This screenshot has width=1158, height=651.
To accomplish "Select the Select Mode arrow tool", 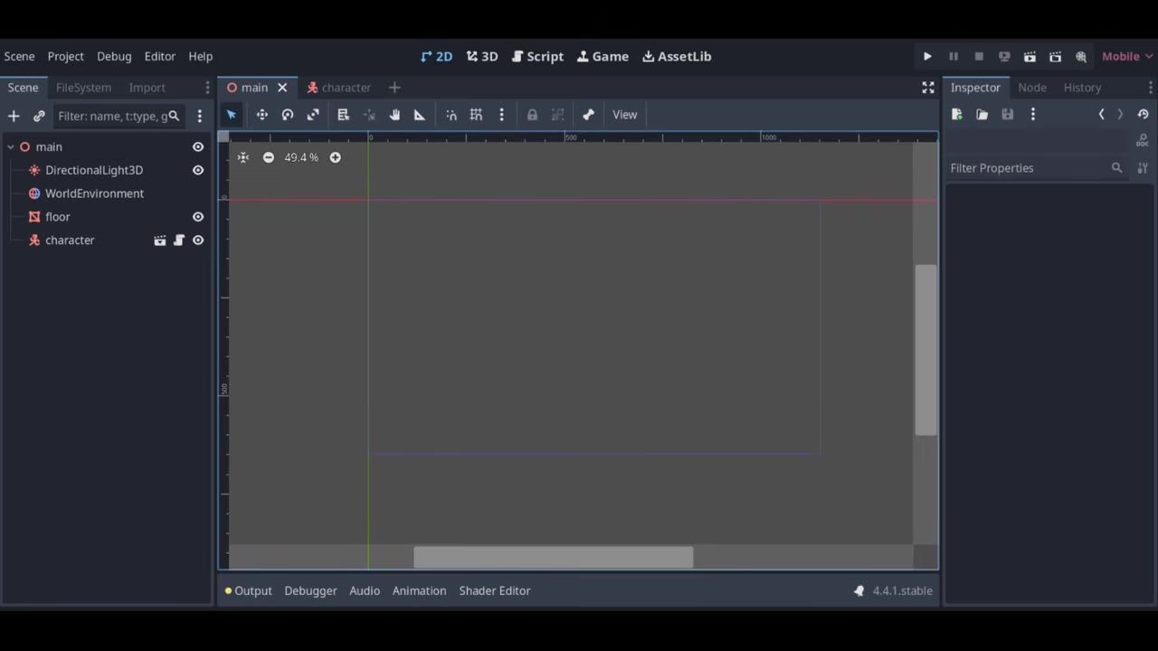I will pyautogui.click(x=232, y=115).
